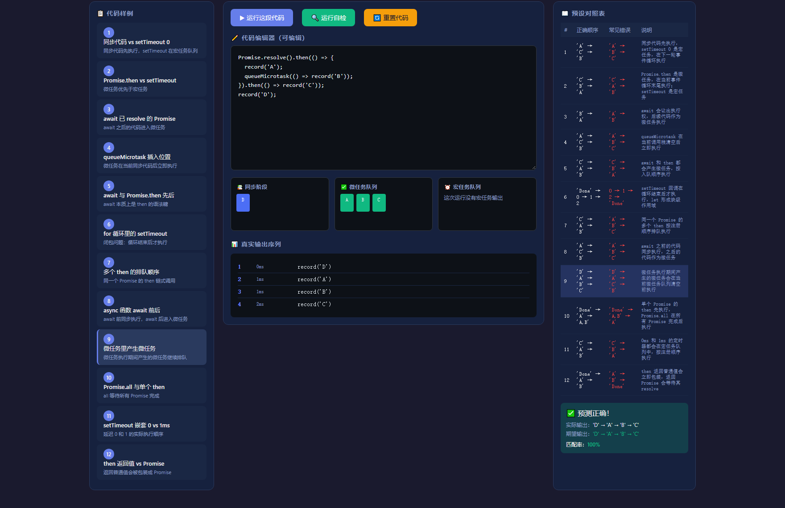Click the 这次运行没有宏任务输出 message
This screenshot has width=785, height=508.
pos(473,198)
